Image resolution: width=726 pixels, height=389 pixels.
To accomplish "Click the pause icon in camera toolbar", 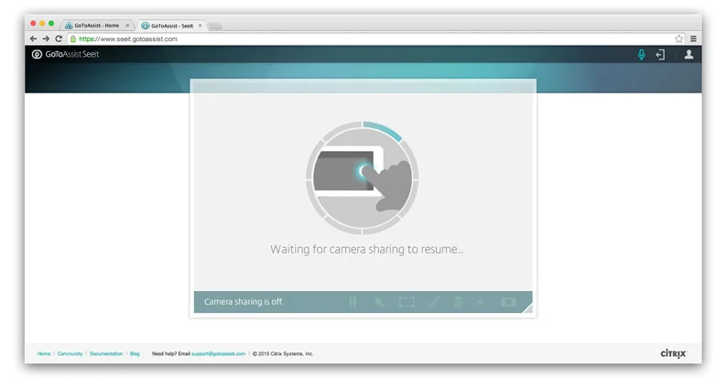I will pyautogui.click(x=352, y=302).
